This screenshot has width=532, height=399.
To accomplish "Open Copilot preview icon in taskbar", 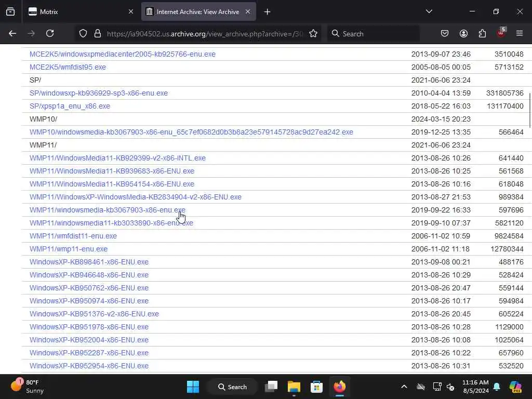I will click(515, 387).
